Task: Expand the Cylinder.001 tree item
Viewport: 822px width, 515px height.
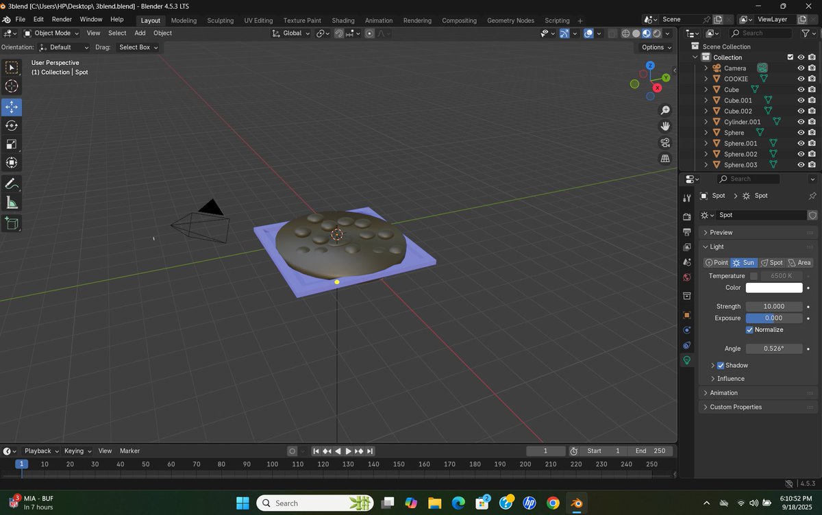Action: point(706,122)
